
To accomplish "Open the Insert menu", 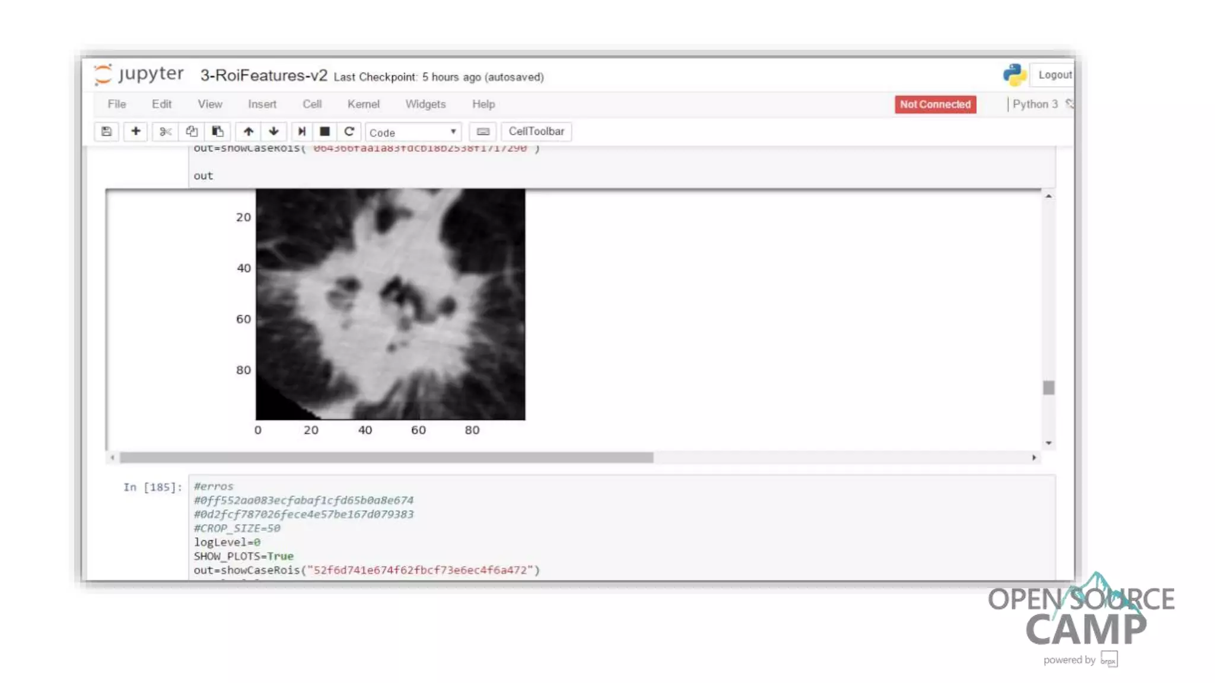I will (262, 104).
